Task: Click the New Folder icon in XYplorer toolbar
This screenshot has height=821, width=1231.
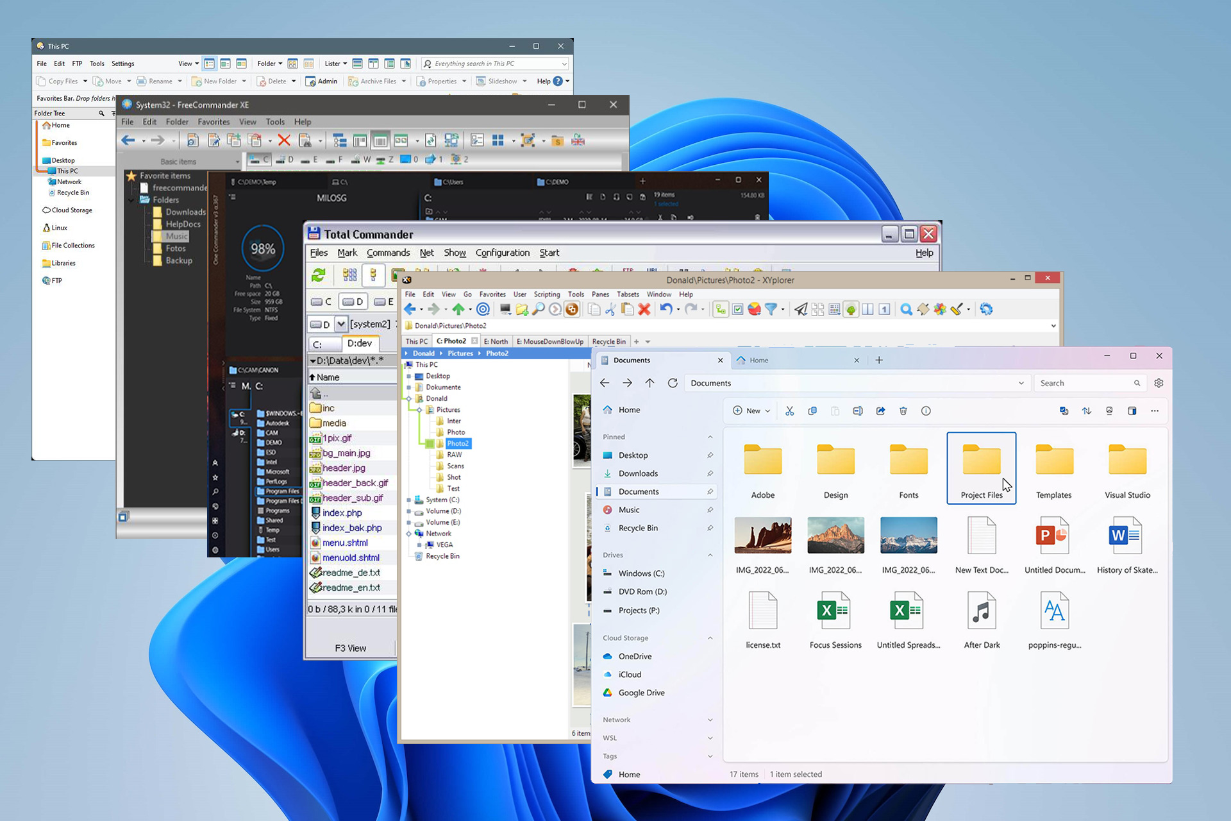Action: (522, 310)
